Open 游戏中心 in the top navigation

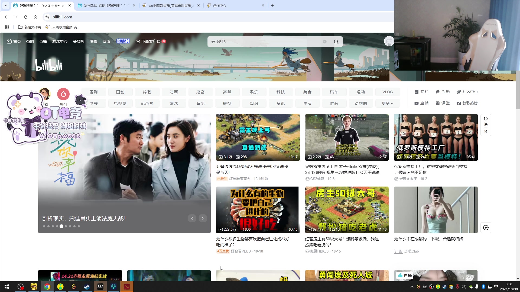(x=60, y=41)
